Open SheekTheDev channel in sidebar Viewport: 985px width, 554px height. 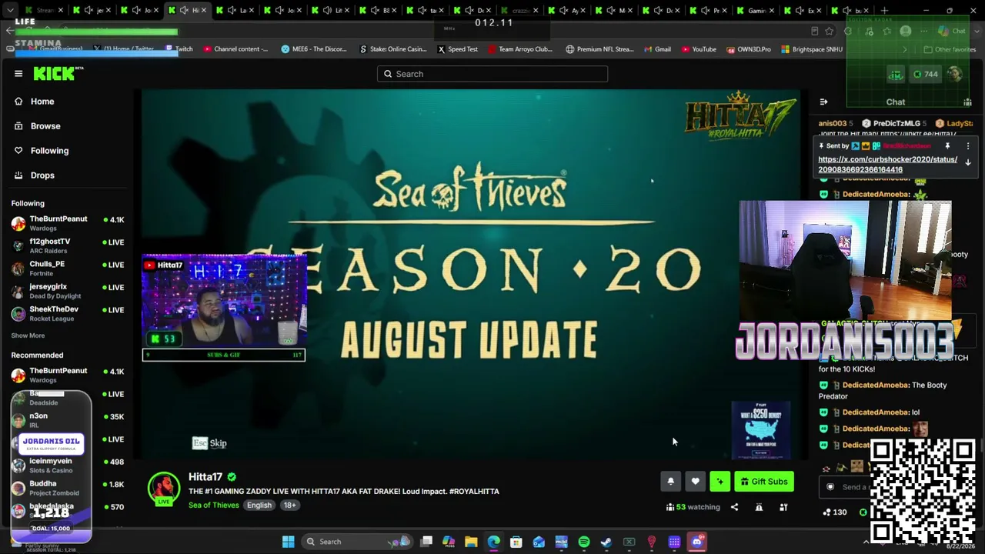68,313
